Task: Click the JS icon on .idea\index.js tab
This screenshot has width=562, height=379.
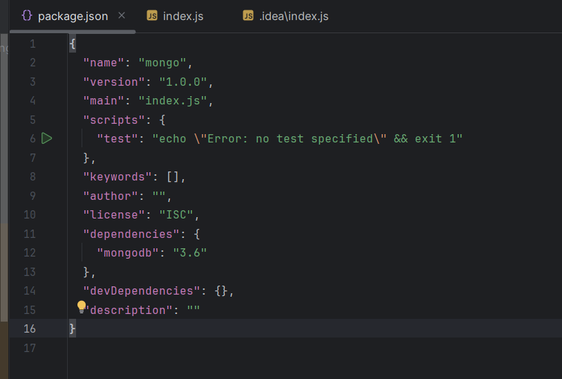Action: point(248,15)
